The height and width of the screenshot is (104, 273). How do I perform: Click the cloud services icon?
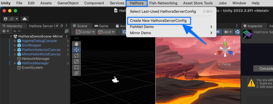coord(25,19)
